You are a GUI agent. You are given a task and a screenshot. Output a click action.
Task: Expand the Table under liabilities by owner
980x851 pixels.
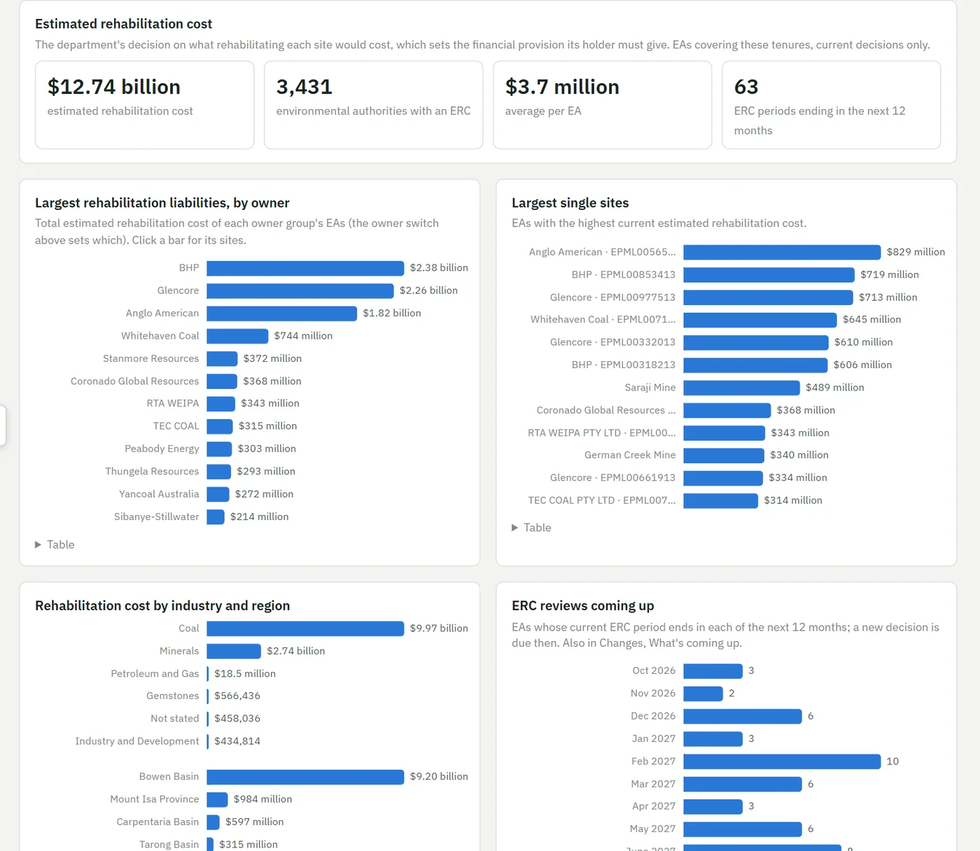tap(55, 544)
